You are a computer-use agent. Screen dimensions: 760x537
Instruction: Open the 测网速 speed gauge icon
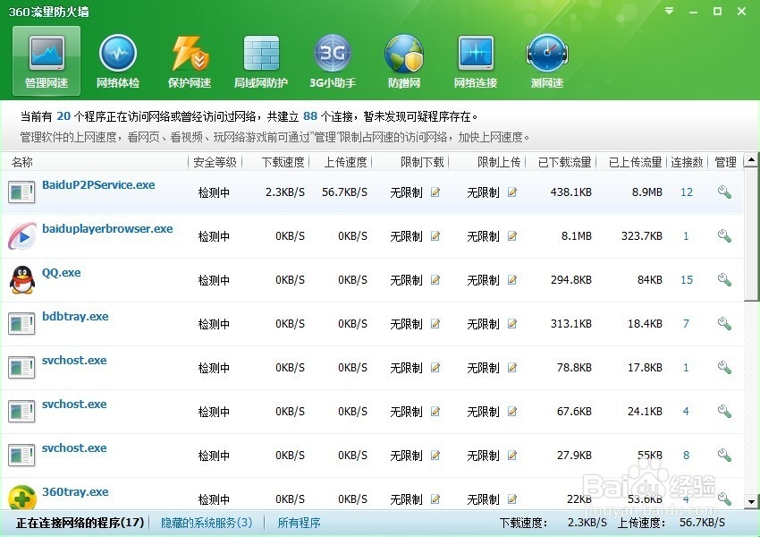(546, 61)
